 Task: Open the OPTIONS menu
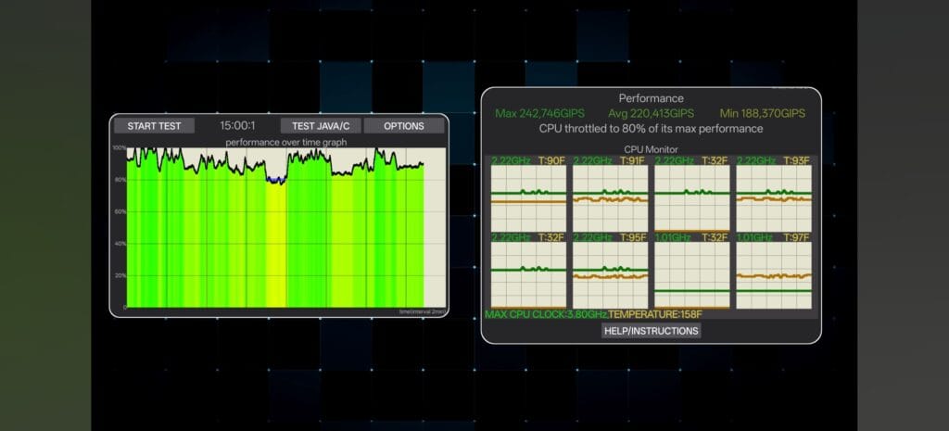[403, 126]
